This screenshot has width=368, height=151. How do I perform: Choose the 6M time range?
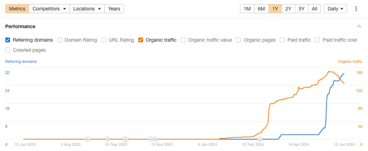[261, 9]
